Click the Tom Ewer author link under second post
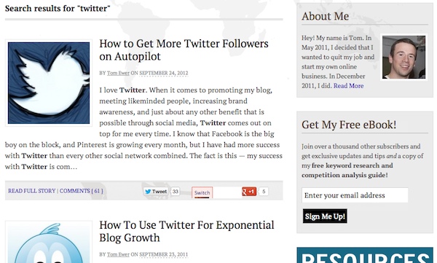This screenshot has height=263, width=437. pos(118,254)
